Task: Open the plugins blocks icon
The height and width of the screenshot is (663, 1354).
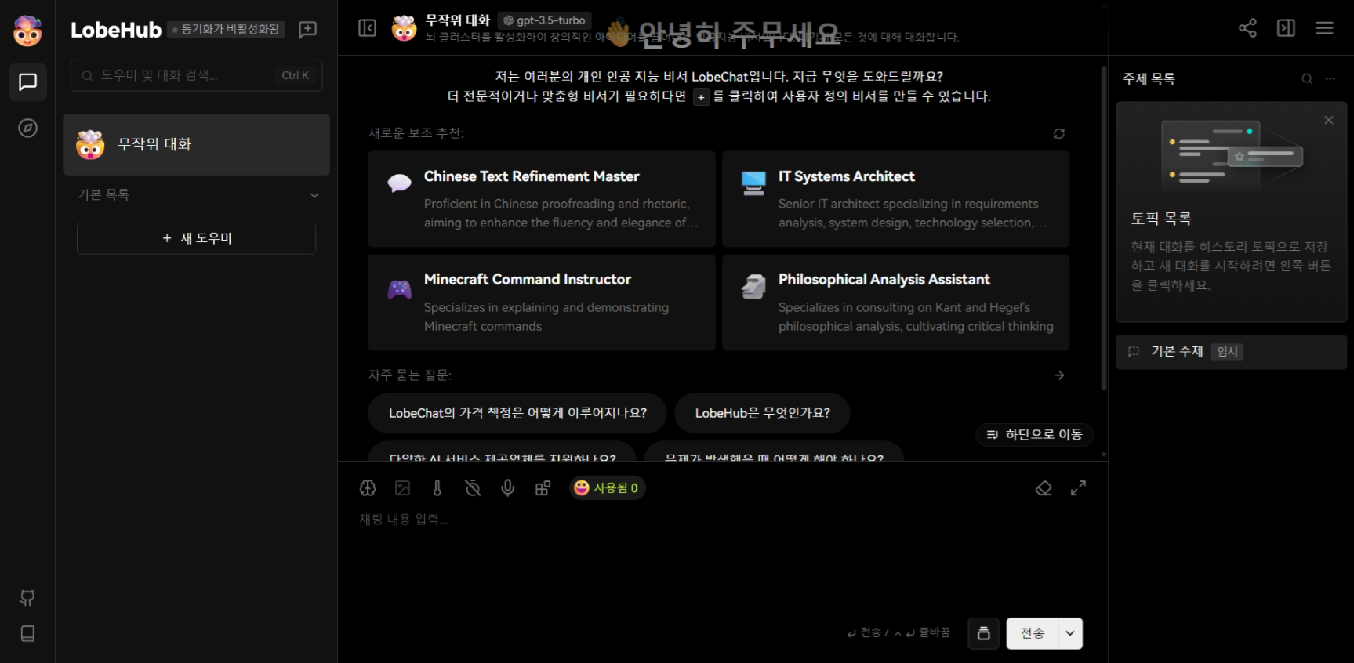Action: click(543, 488)
